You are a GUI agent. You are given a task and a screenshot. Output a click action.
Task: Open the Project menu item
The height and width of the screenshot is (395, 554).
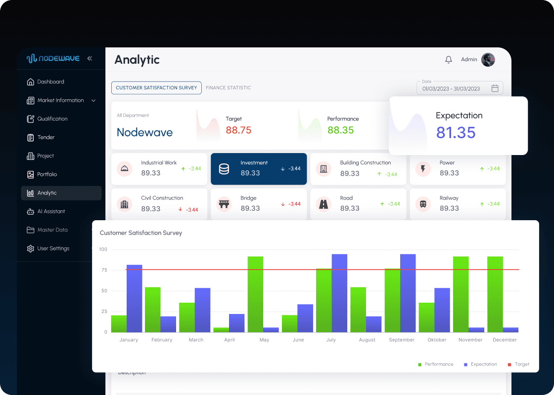point(61,156)
